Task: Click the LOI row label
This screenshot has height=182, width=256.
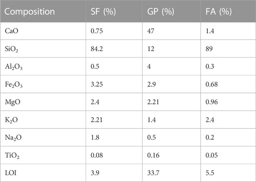Action: (x=11, y=173)
